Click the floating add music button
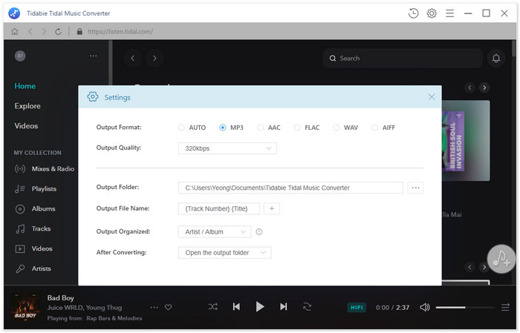Viewport: 520px width, 333px height. coord(501,258)
